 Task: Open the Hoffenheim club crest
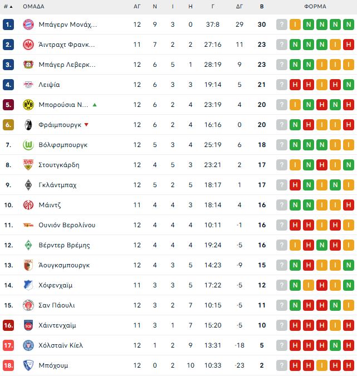pyautogui.click(x=28, y=285)
